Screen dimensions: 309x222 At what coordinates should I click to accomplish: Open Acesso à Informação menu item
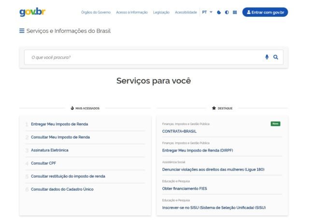pos(132,12)
